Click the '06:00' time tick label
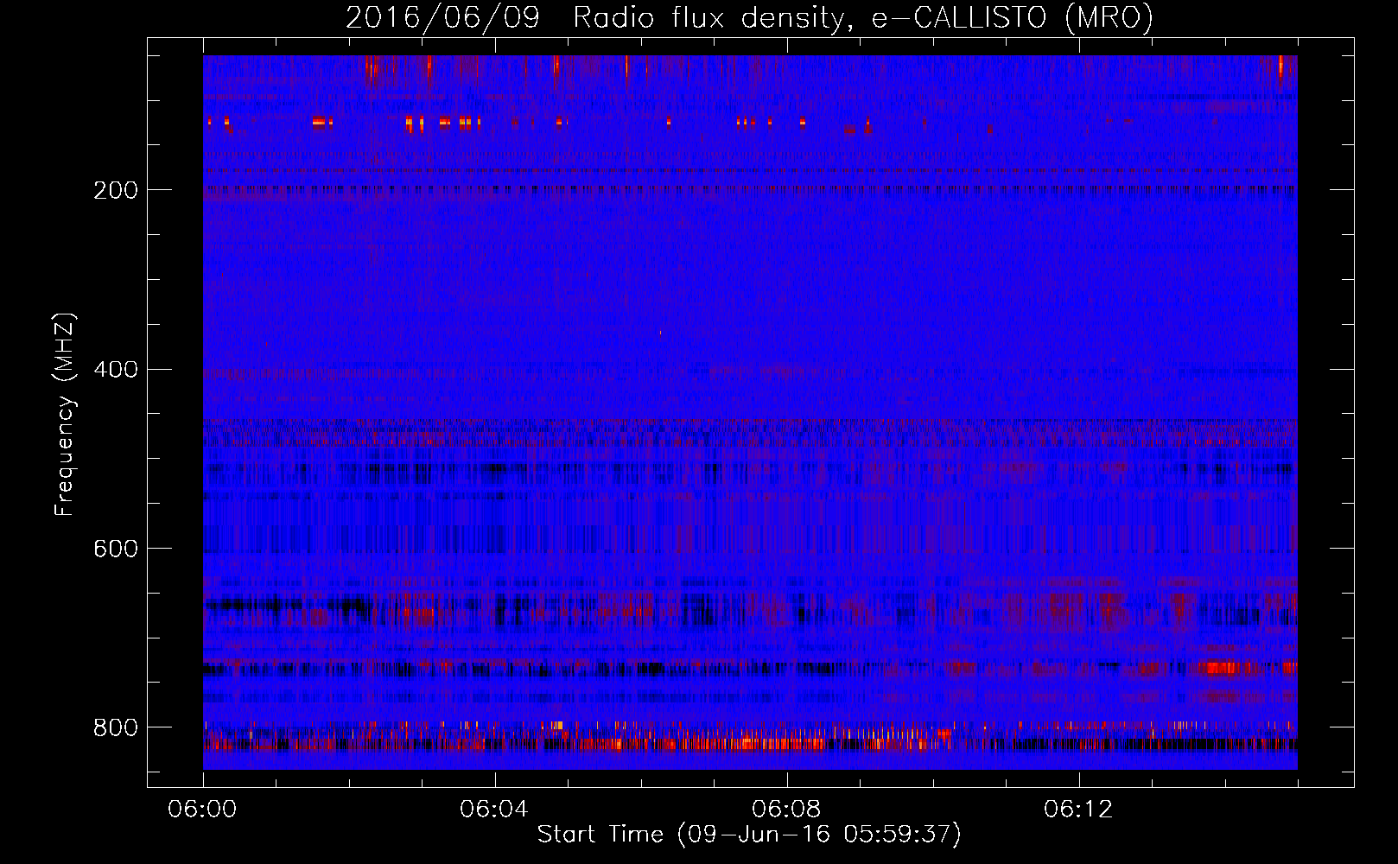Image resolution: width=1398 pixels, height=864 pixels. [202, 810]
